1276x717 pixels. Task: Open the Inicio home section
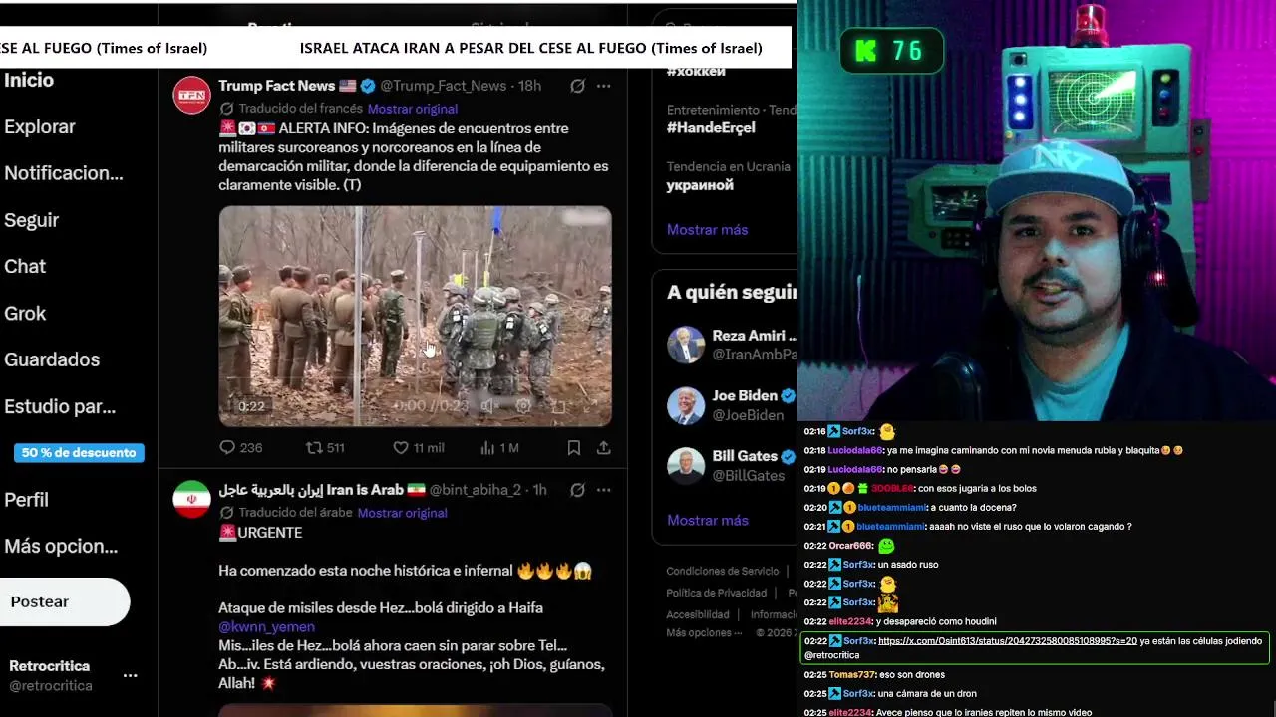click(29, 81)
